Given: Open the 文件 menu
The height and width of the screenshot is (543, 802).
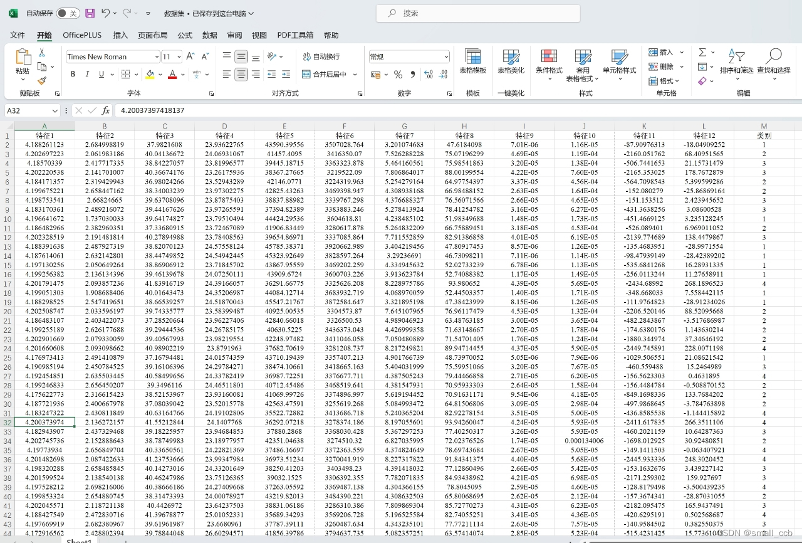Looking at the screenshot, I should point(18,35).
